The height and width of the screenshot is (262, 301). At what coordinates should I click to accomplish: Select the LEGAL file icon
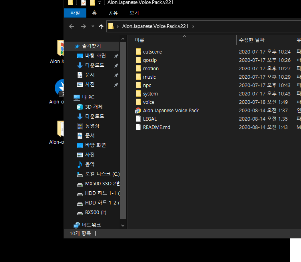tap(138, 119)
